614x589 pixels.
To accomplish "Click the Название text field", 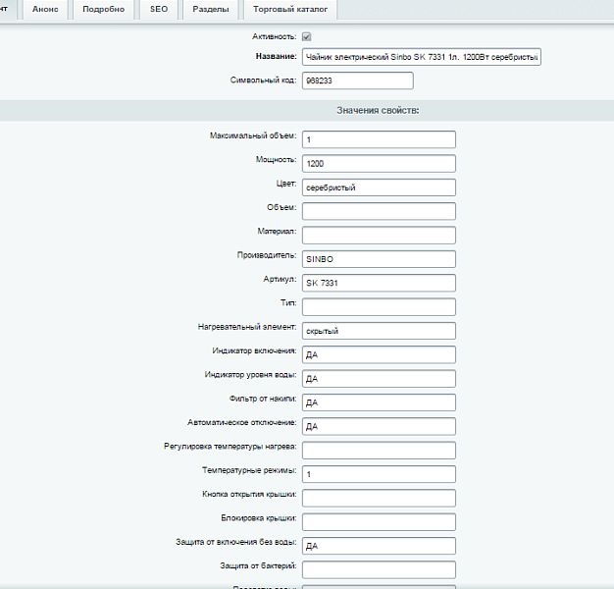I will (422, 58).
